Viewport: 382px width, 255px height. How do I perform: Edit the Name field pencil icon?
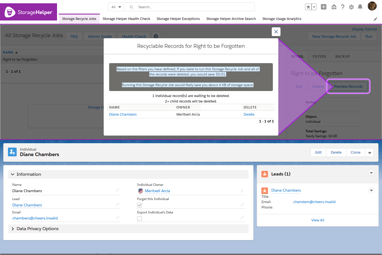click(118, 190)
